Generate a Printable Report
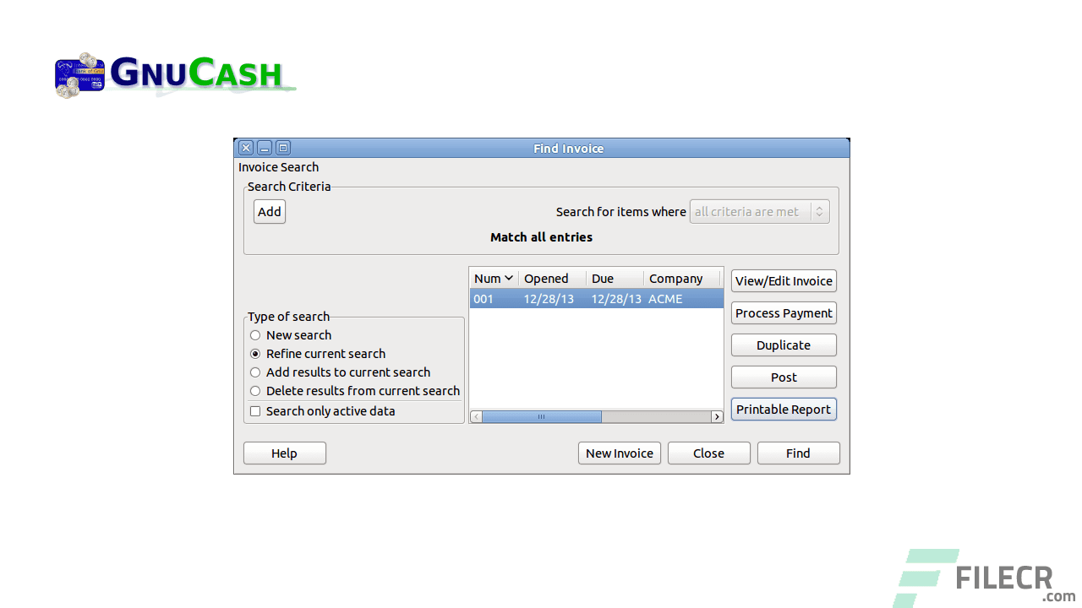1082x608 pixels. (783, 409)
